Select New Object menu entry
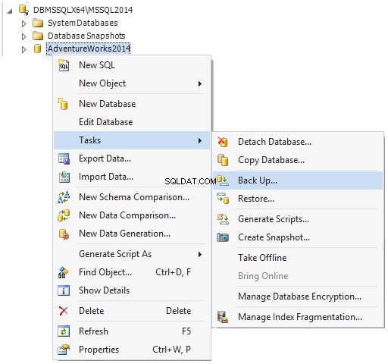Viewport: 388px width, 364px height. coord(132,83)
